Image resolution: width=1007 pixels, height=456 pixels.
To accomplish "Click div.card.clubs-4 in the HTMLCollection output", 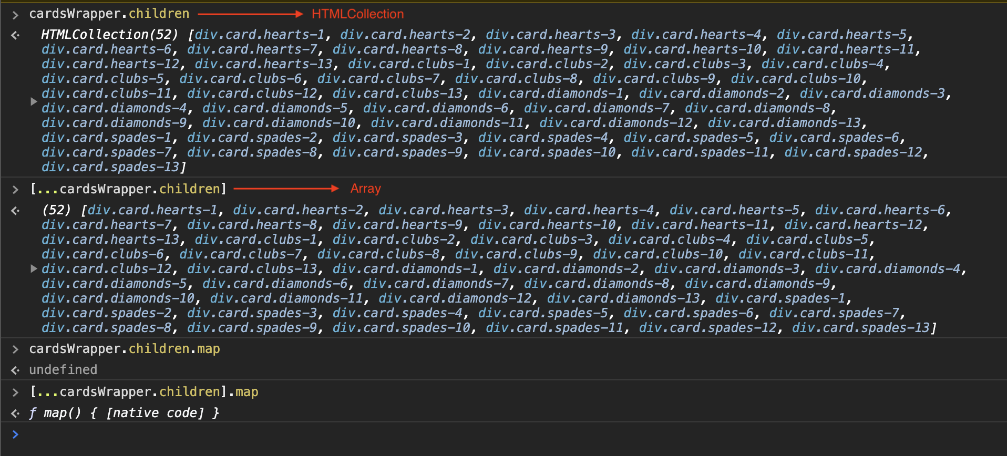I will (823, 64).
